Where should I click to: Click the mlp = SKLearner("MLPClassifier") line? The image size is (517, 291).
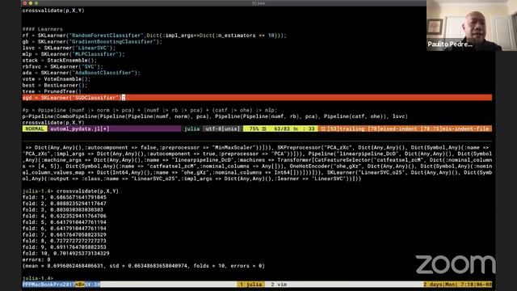pyautogui.click(x=74, y=54)
